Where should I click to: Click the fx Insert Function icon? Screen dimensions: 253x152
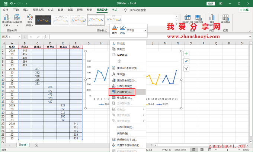pos(45,37)
